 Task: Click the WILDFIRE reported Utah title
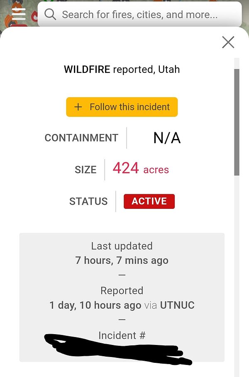pos(122,69)
